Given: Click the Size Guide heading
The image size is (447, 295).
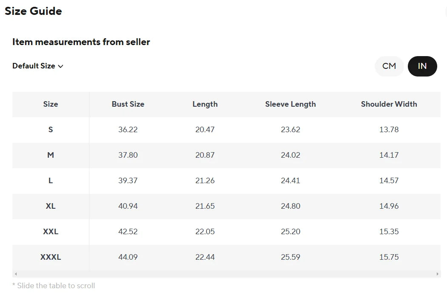Looking at the screenshot, I should (x=33, y=11).
